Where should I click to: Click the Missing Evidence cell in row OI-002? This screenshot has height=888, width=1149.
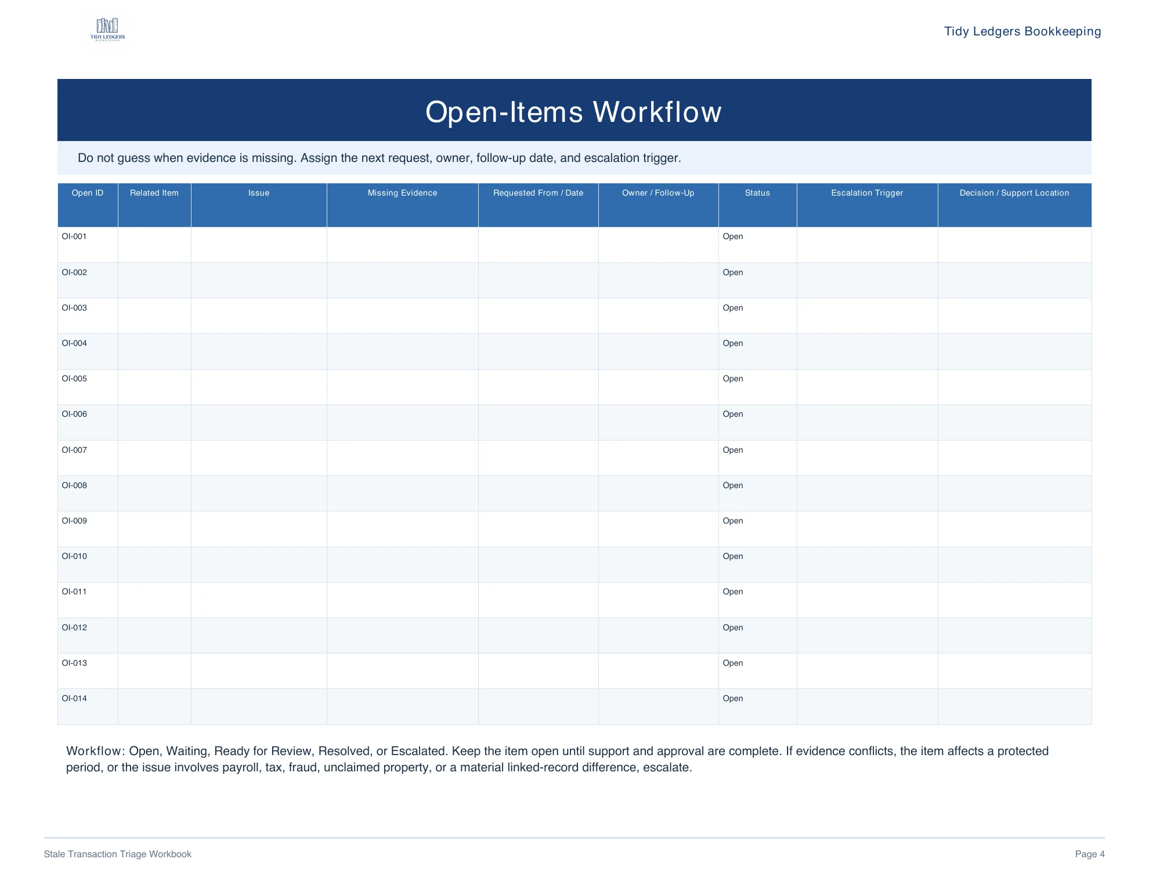pos(403,280)
